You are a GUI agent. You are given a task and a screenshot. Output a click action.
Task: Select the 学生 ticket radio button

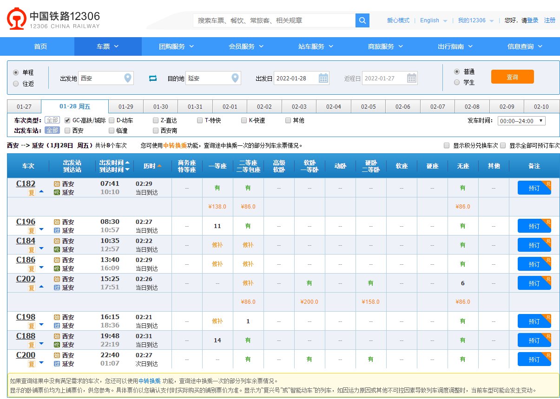458,83
